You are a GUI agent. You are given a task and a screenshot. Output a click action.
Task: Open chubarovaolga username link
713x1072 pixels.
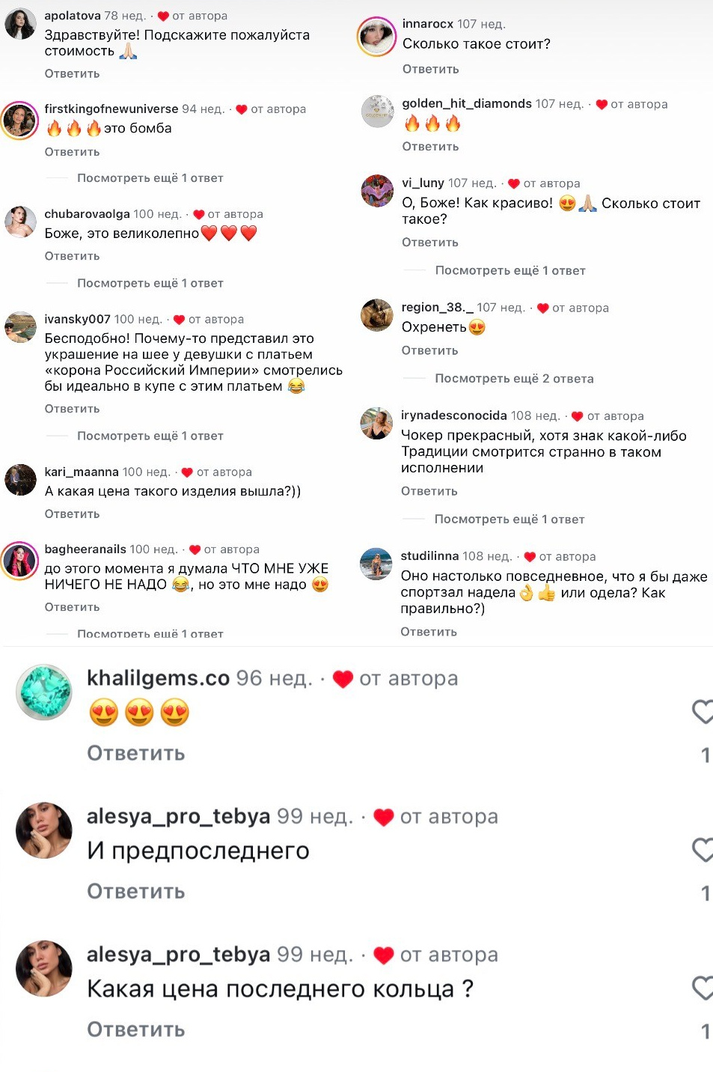(x=87, y=214)
